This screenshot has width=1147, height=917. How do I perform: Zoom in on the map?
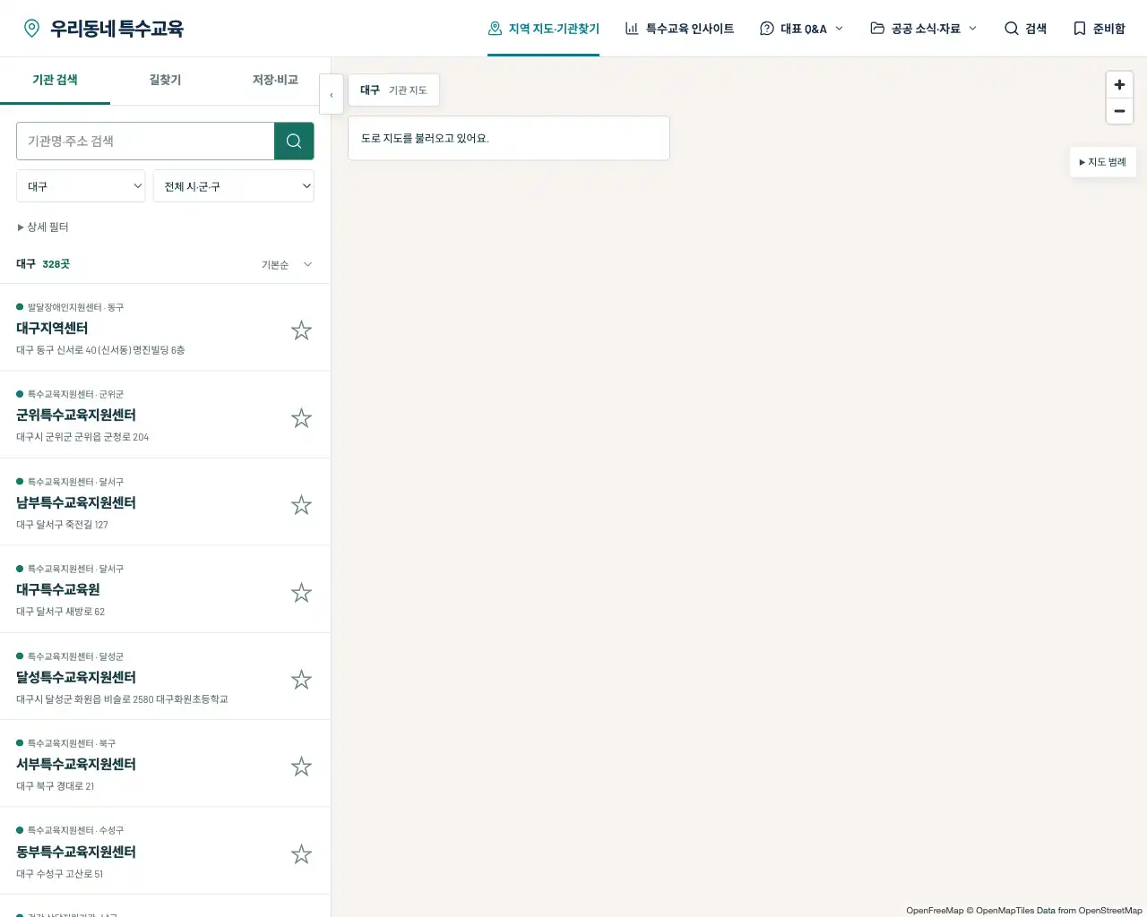pyautogui.click(x=1119, y=85)
